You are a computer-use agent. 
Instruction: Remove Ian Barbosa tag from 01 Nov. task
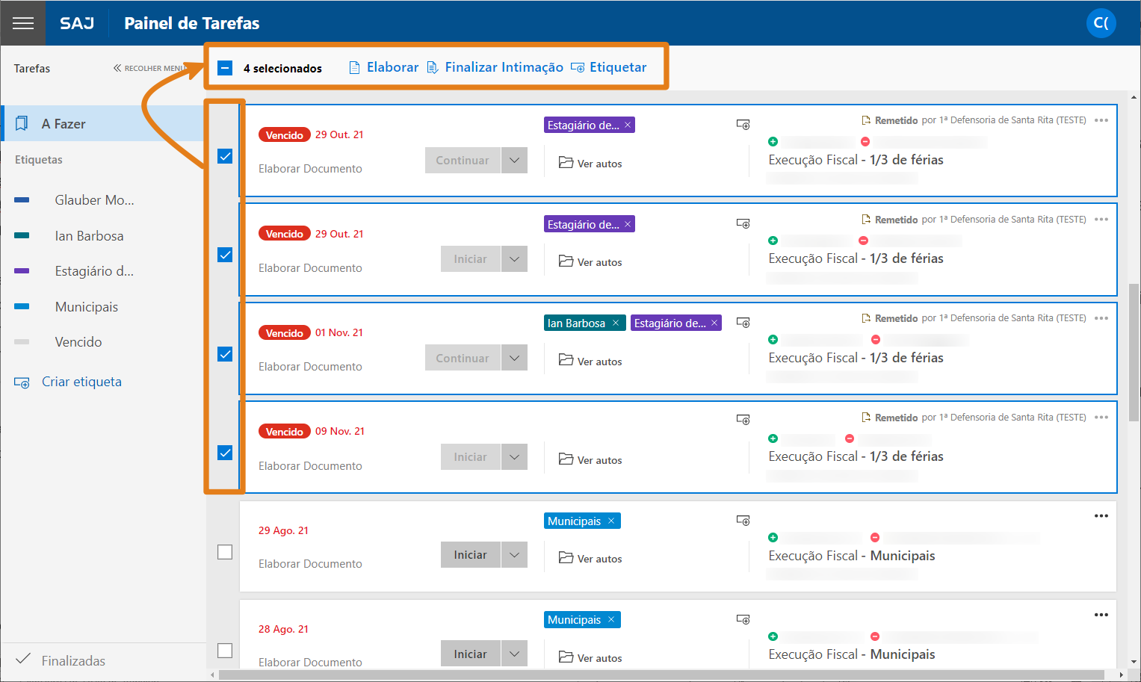pyautogui.click(x=616, y=323)
